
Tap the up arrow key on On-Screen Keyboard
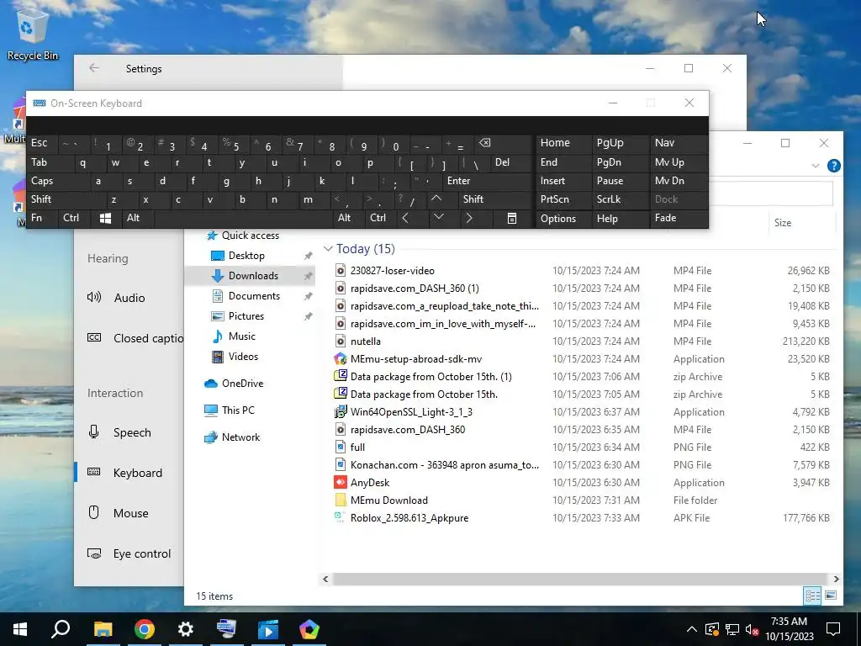(436, 199)
